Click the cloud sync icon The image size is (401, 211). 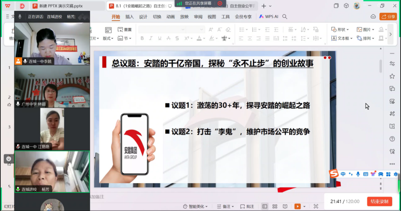[373, 17]
